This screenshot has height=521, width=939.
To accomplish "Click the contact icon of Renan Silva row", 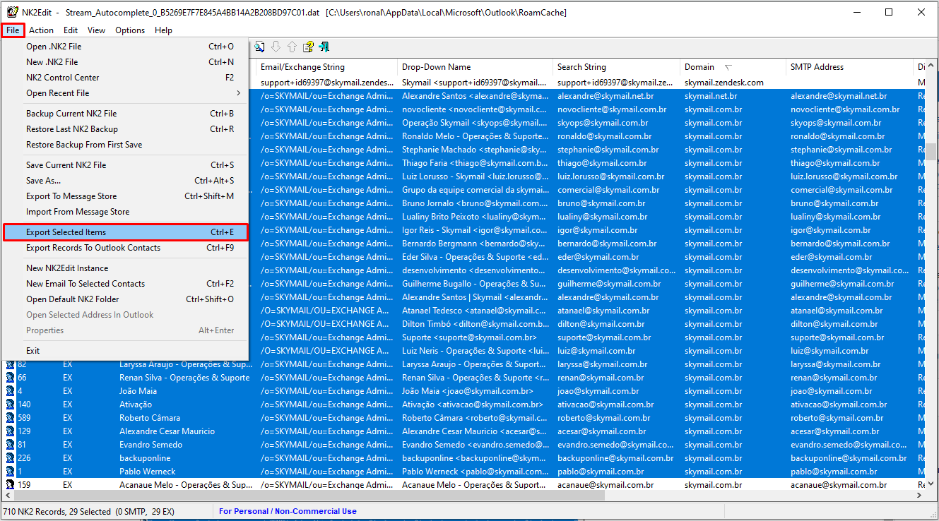I will [x=10, y=378].
